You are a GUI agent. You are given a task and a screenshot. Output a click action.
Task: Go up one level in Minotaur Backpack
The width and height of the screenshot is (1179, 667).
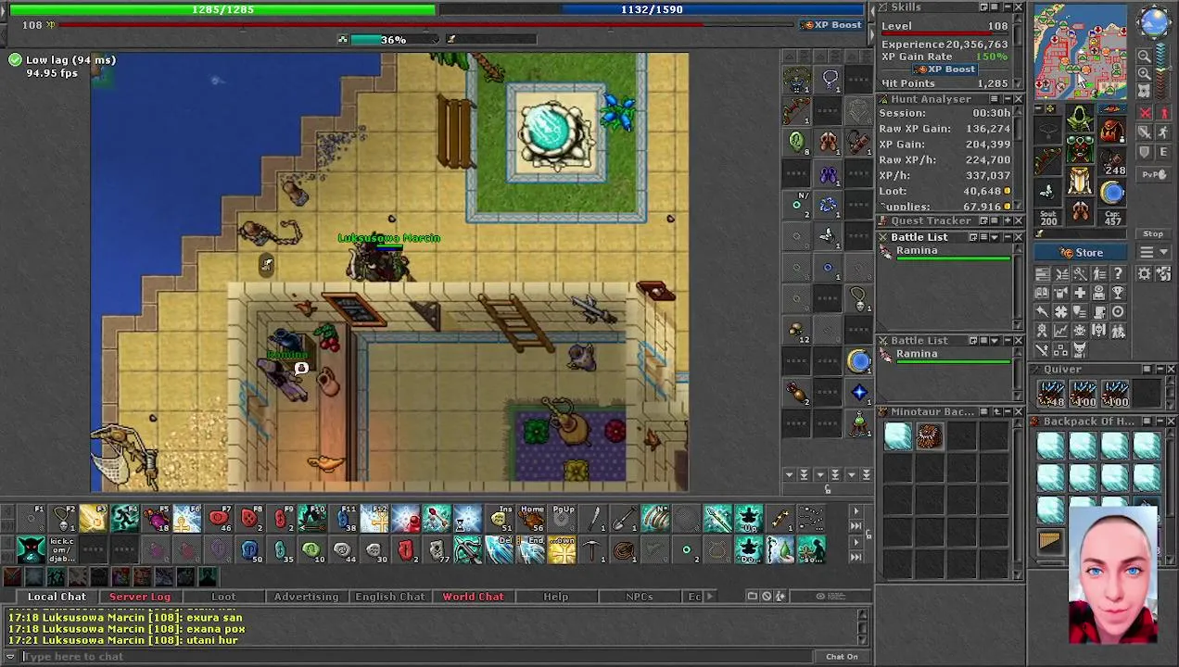pos(997,411)
